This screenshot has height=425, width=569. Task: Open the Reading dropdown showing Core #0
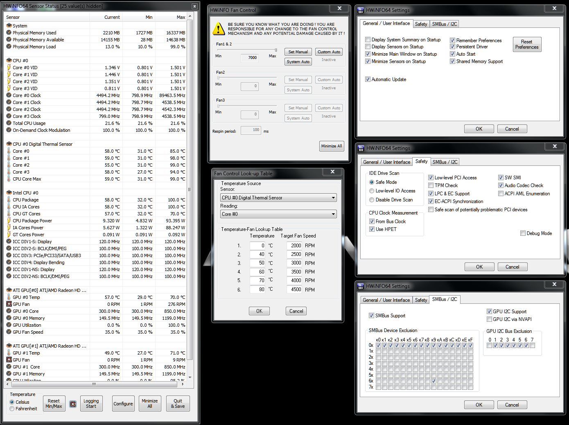coord(278,214)
